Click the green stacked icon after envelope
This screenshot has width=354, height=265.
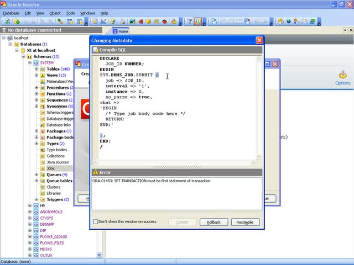pyautogui.click(x=313, y=22)
